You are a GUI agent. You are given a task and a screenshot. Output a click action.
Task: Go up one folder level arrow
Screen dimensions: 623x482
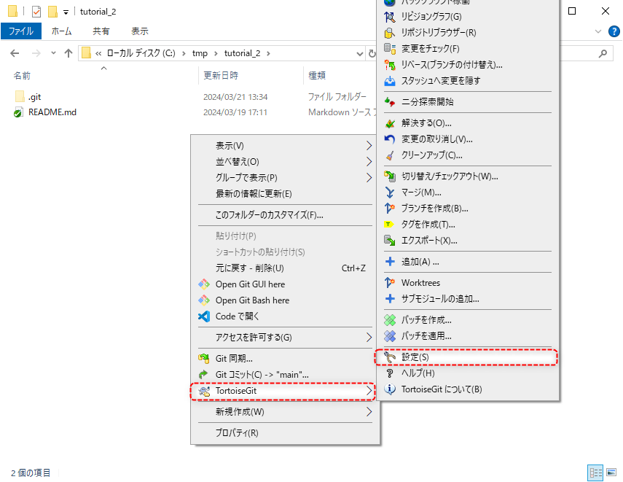[68, 53]
